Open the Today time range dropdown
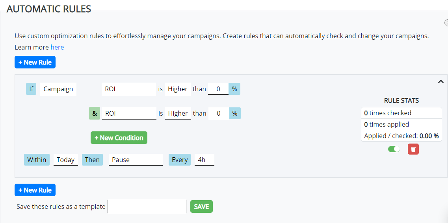This screenshot has width=448, height=223. click(65, 160)
